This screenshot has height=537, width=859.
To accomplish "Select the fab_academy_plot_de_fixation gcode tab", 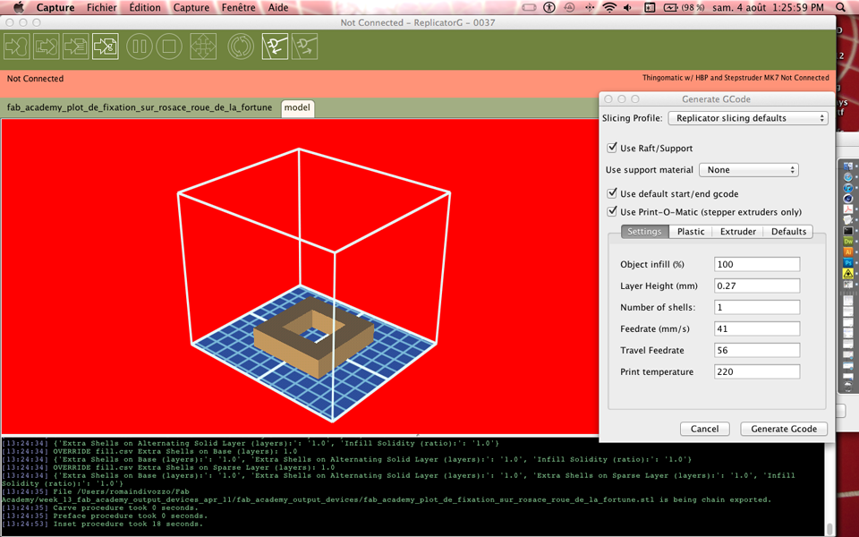I will (x=140, y=107).
